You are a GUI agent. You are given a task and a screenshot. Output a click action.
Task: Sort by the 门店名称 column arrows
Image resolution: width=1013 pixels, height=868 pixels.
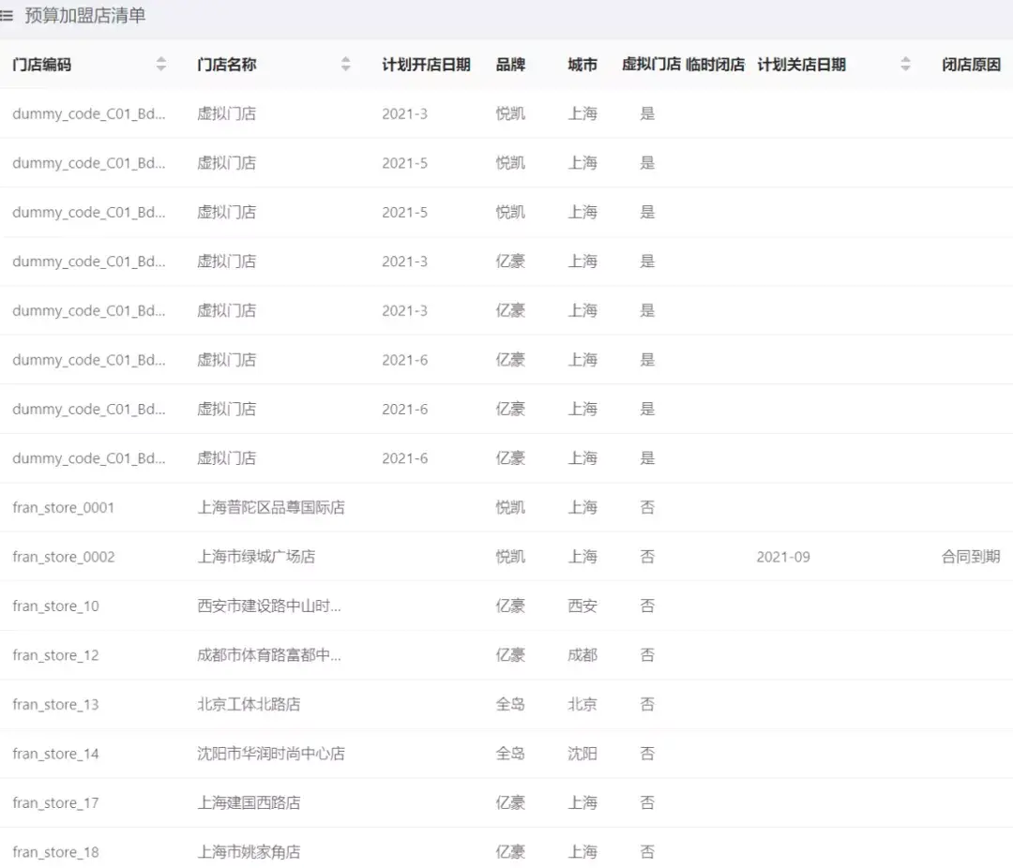pos(345,64)
